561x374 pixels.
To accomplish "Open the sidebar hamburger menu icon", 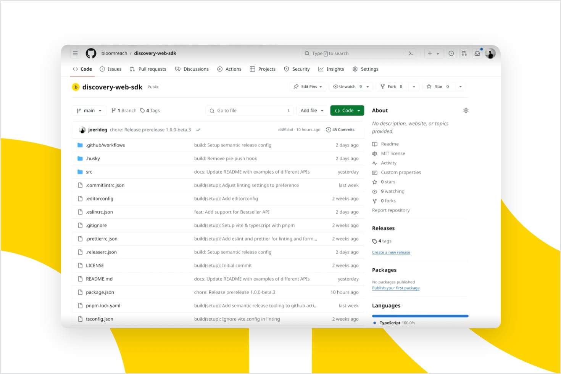I will [75, 53].
